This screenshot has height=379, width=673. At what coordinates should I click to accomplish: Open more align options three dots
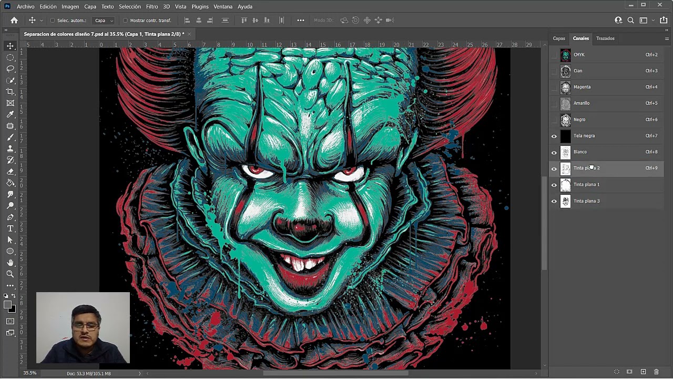[301, 21]
